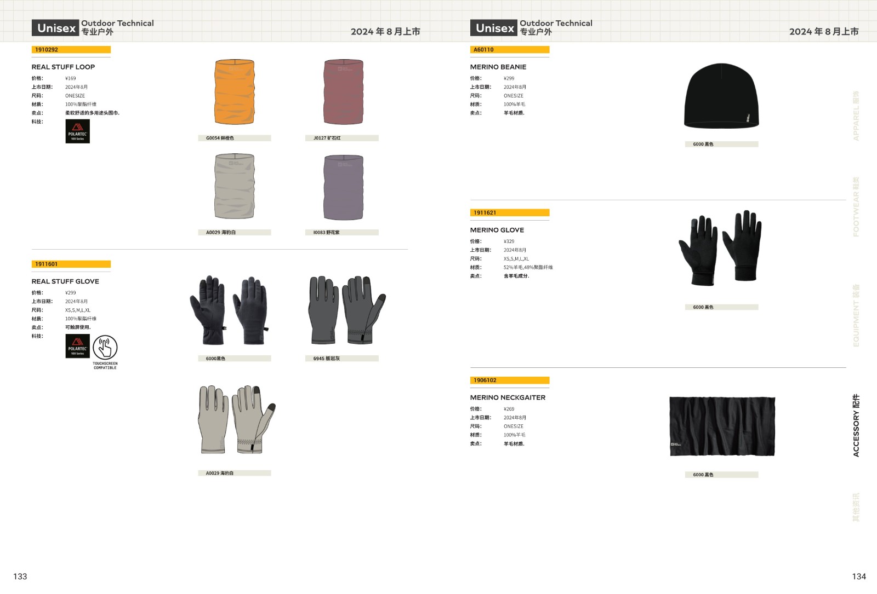
Task: Select the orange Real Stuff Loop image
Action: 235,92
